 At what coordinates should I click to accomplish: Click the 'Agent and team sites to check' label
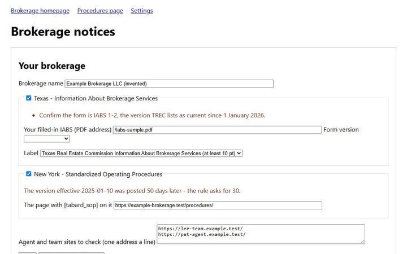click(x=87, y=242)
